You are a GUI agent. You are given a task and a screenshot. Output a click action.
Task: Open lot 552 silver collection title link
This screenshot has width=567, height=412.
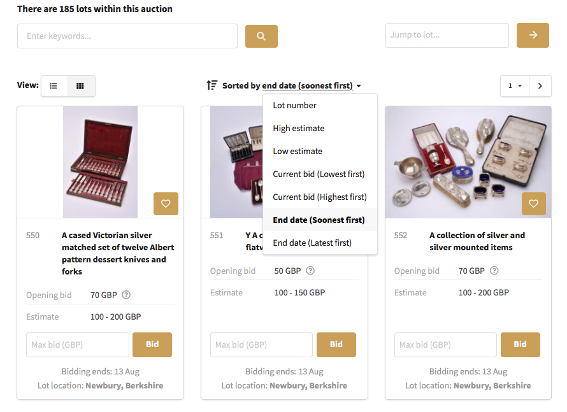[477, 241]
